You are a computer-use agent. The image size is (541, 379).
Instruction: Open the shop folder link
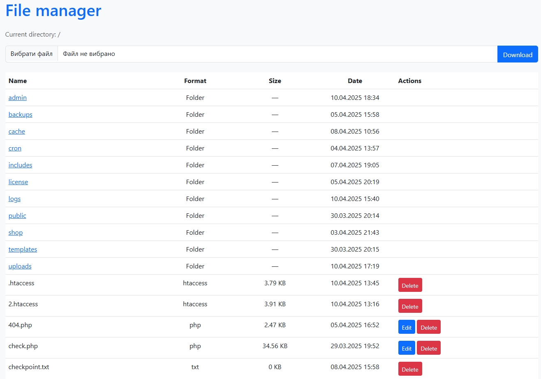pos(16,233)
